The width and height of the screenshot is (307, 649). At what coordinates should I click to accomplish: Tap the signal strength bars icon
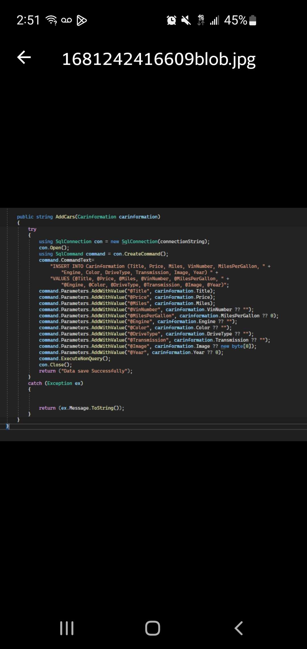coord(215,20)
